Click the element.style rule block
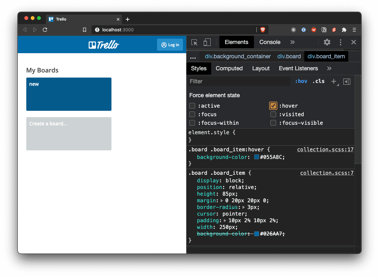Viewport: 379px width, 277px height. coord(271,136)
